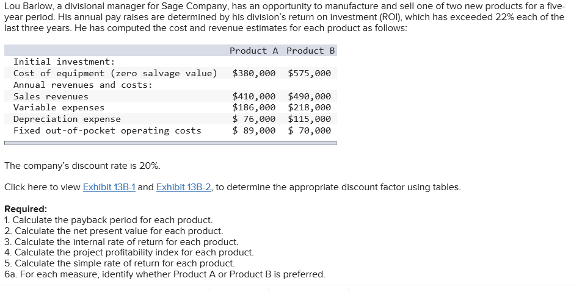Click Product B's $218,000 variable expenses

(309, 108)
